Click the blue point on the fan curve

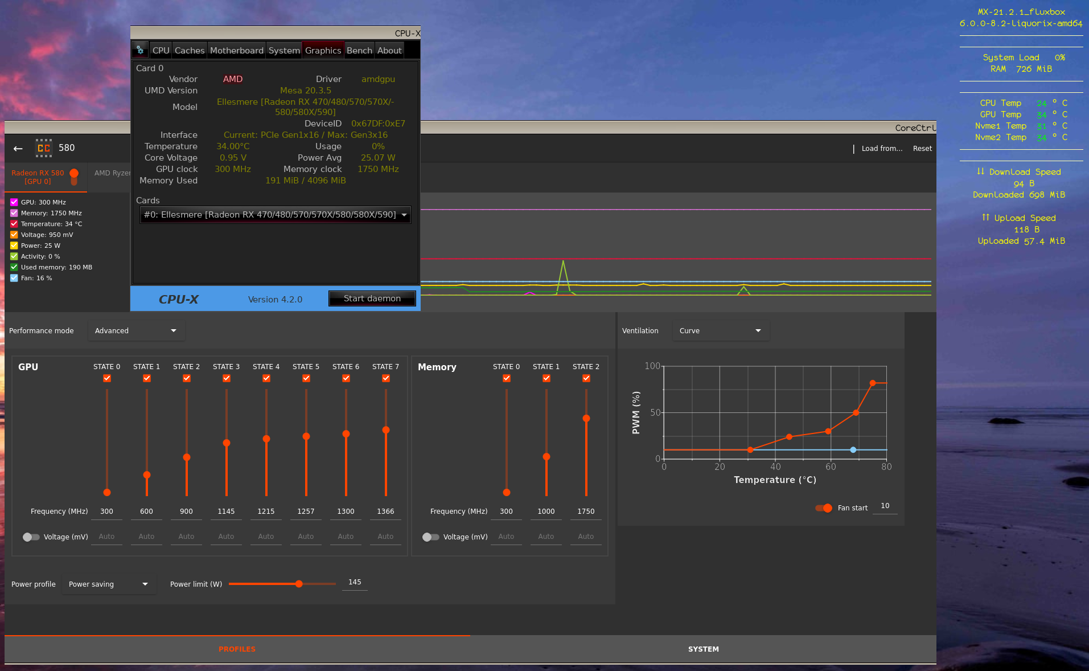pyautogui.click(x=853, y=449)
